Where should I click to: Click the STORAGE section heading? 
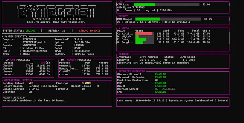click(x=124, y=28)
